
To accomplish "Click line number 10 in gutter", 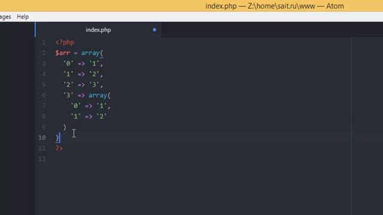I will click(x=42, y=137).
